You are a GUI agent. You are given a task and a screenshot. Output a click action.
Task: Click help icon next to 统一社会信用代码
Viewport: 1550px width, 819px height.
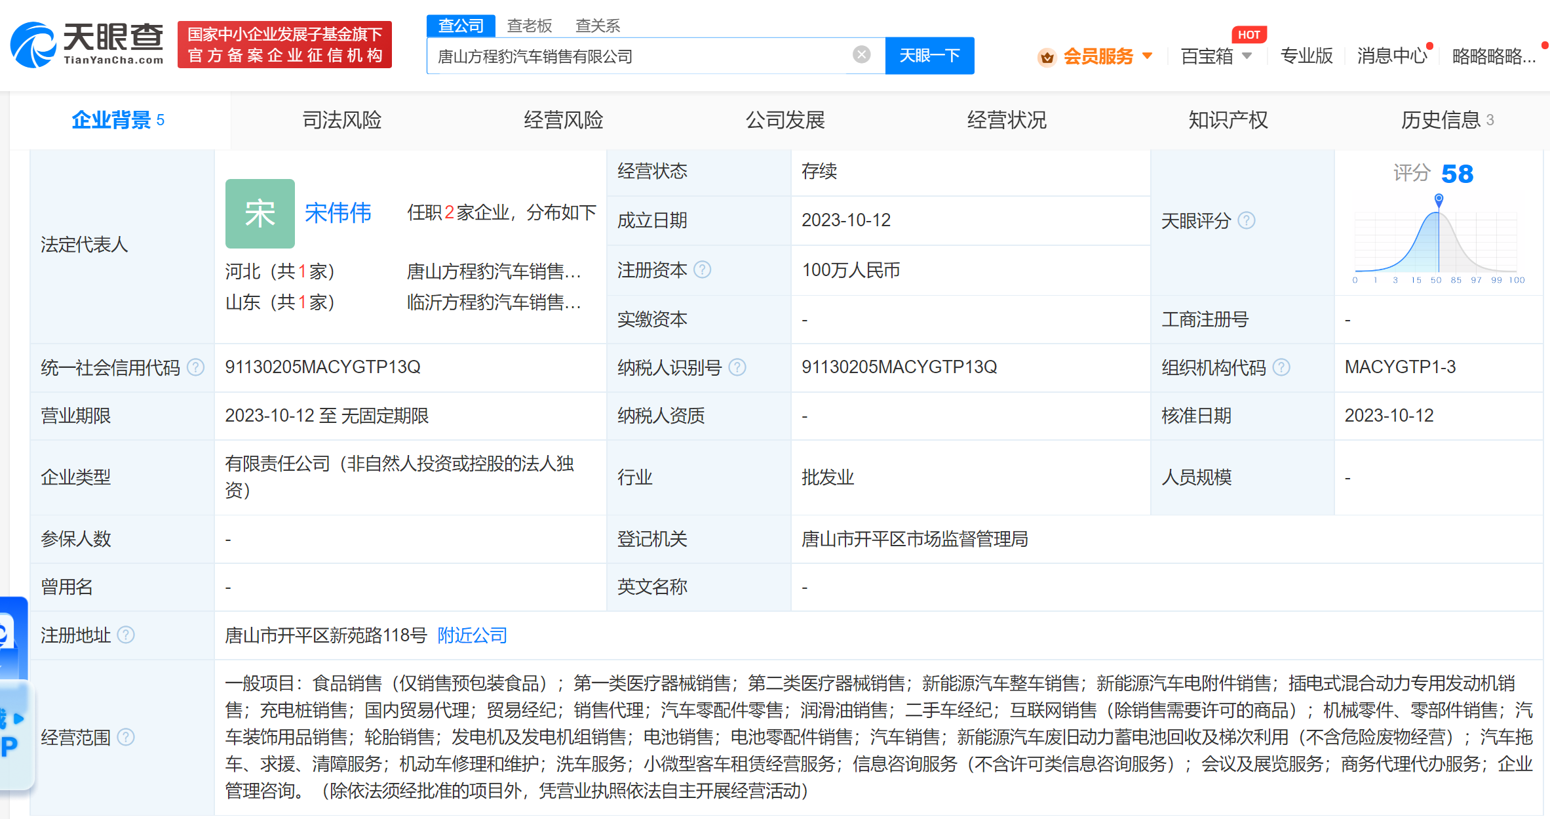click(x=195, y=367)
